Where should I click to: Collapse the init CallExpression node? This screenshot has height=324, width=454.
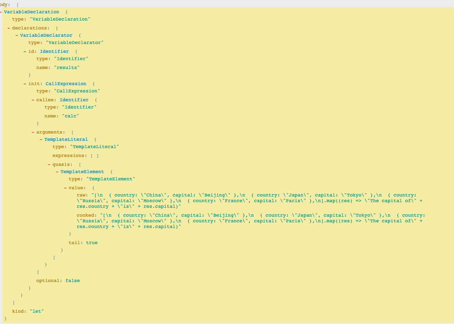(25, 84)
